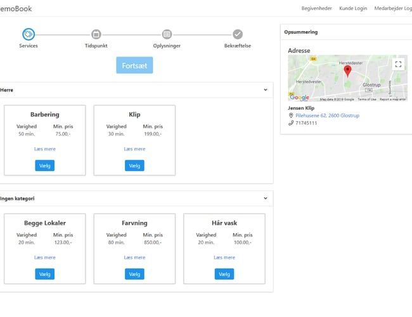Screen dimensions: 412x317
Task: Click the Ingen kategori heading
Action: (x=17, y=198)
